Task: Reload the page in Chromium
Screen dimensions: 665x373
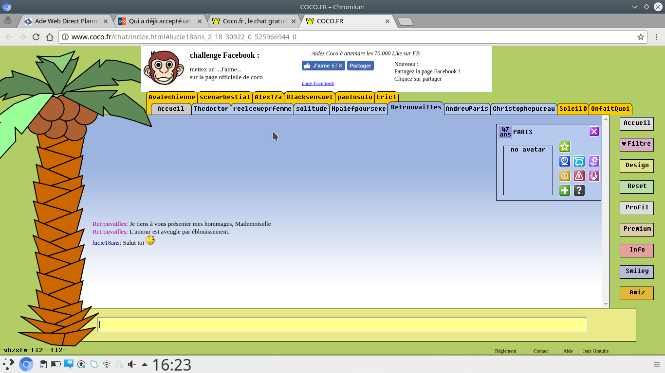Action: coord(36,37)
